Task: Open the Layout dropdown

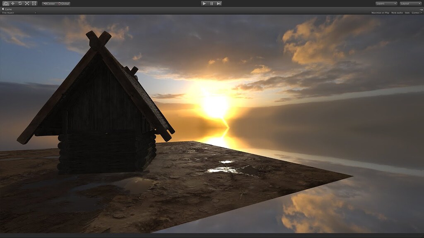Action: coord(410,3)
